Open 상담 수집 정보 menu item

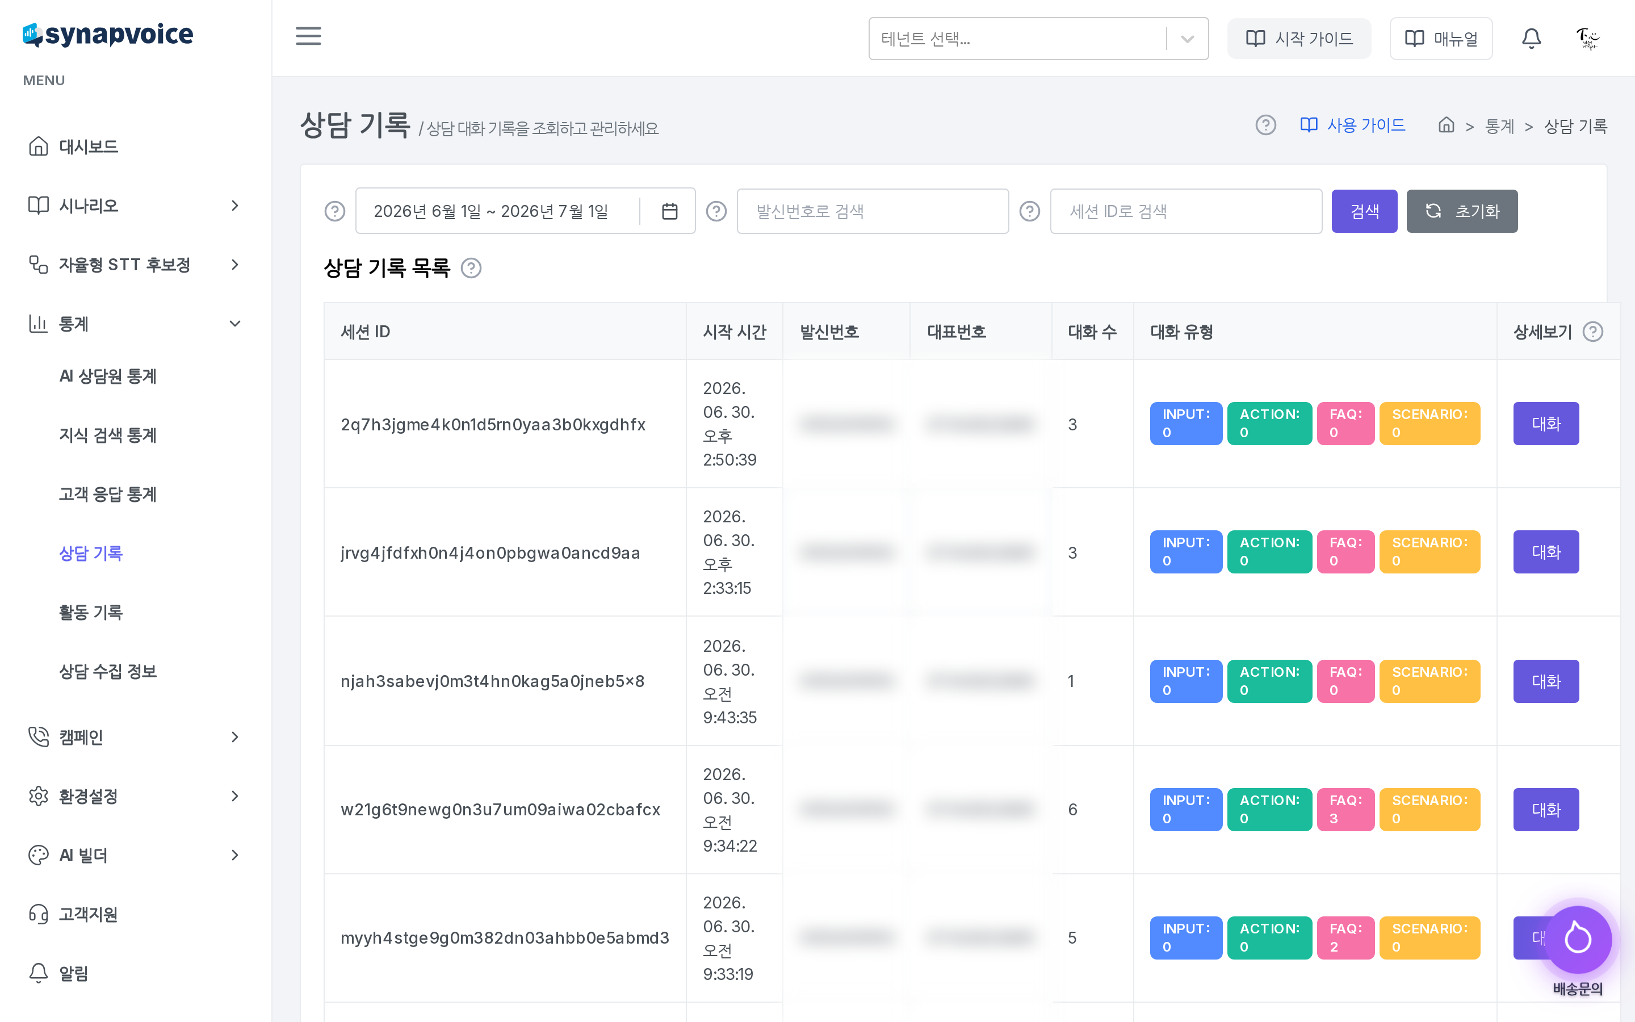tap(108, 671)
